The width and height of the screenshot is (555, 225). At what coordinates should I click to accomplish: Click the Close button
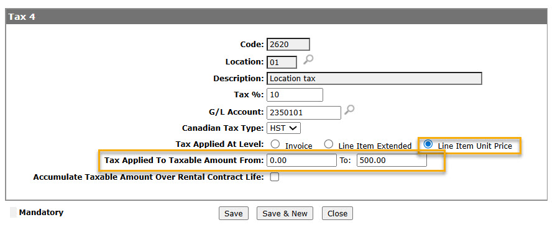click(x=337, y=213)
